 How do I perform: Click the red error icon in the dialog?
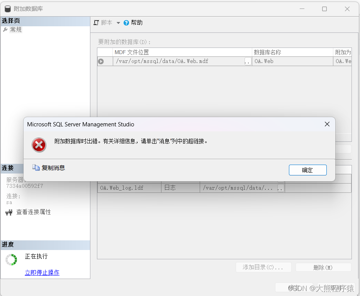[39, 146]
